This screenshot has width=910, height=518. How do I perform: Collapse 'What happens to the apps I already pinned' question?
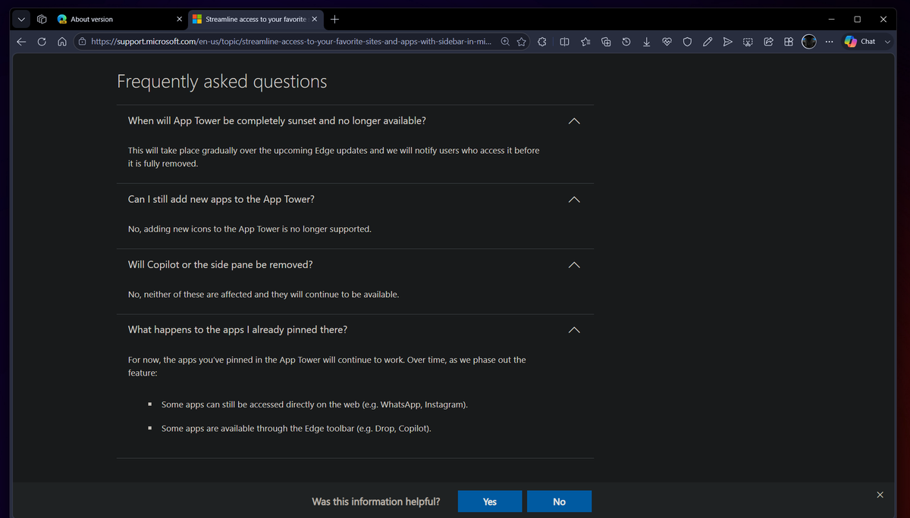coord(574,330)
